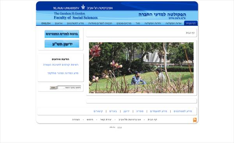Open the ידיעון footer link
Viewport: 234px width, 143px height.
126,111
